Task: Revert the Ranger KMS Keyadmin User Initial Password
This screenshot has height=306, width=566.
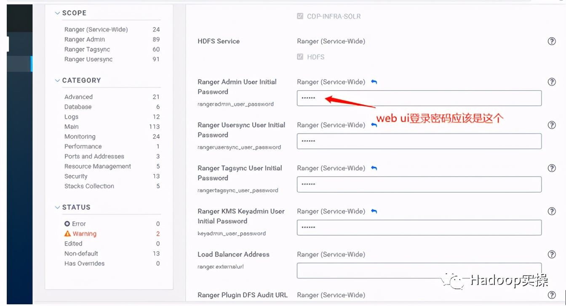Action: 374,211
